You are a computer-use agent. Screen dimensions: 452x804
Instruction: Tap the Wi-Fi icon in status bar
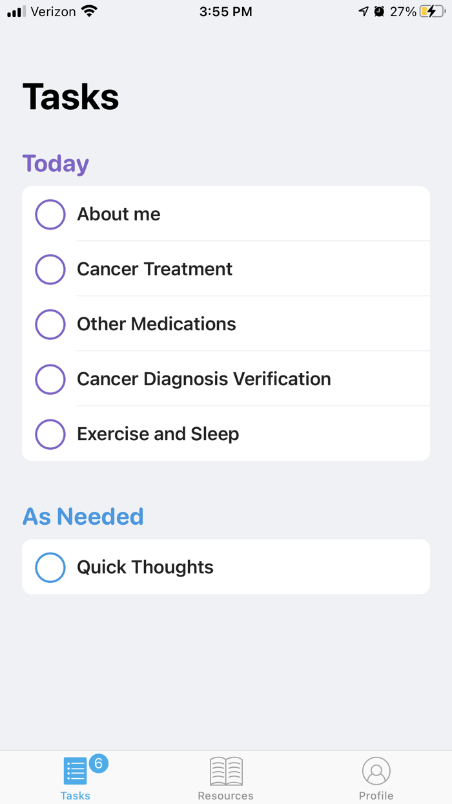[x=89, y=11]
